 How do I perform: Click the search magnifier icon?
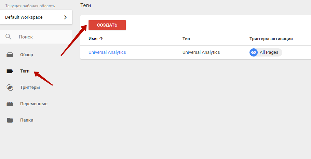8,37
